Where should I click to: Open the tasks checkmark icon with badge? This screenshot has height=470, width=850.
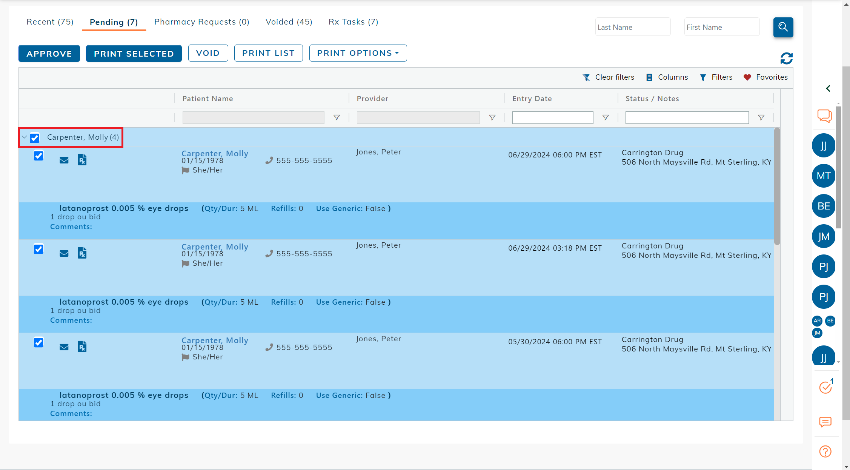826,387
